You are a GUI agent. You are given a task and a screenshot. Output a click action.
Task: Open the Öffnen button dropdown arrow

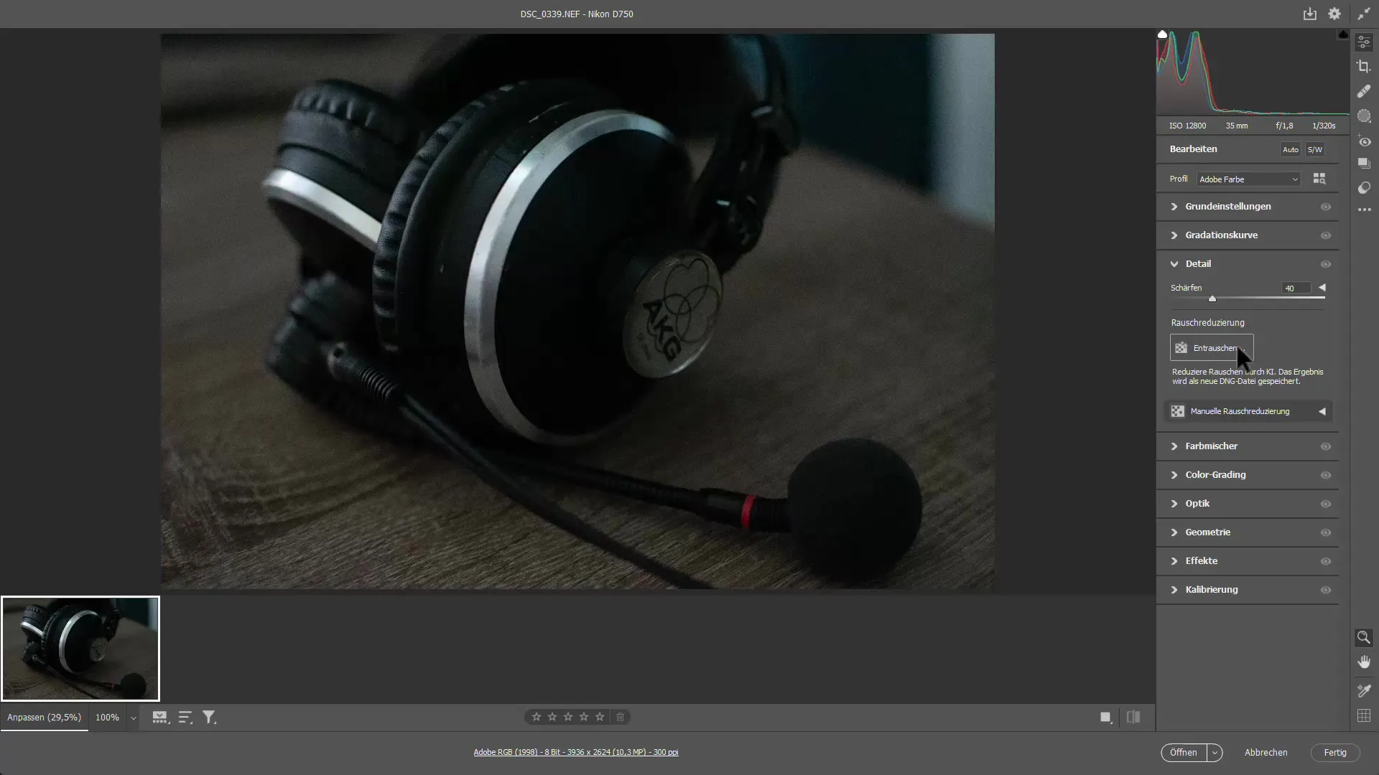point(1215,753)
